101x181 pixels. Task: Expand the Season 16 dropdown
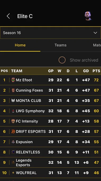click(x=50, y=33)
